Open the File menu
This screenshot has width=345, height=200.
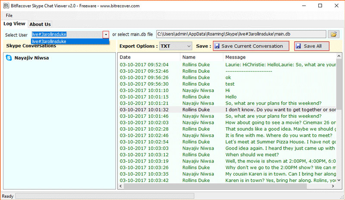[x=9, y=15]
